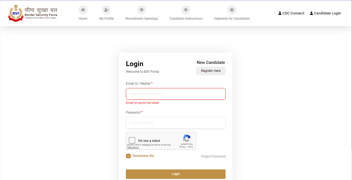This screenshot has height=180, width=352.
Task: Open reCAPTCHA Take action link
Action: click(x=133, y=147)
